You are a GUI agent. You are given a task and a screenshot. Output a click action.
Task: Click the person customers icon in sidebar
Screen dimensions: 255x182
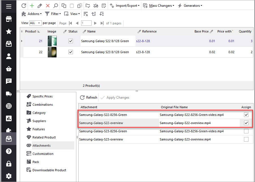point(8,56)
